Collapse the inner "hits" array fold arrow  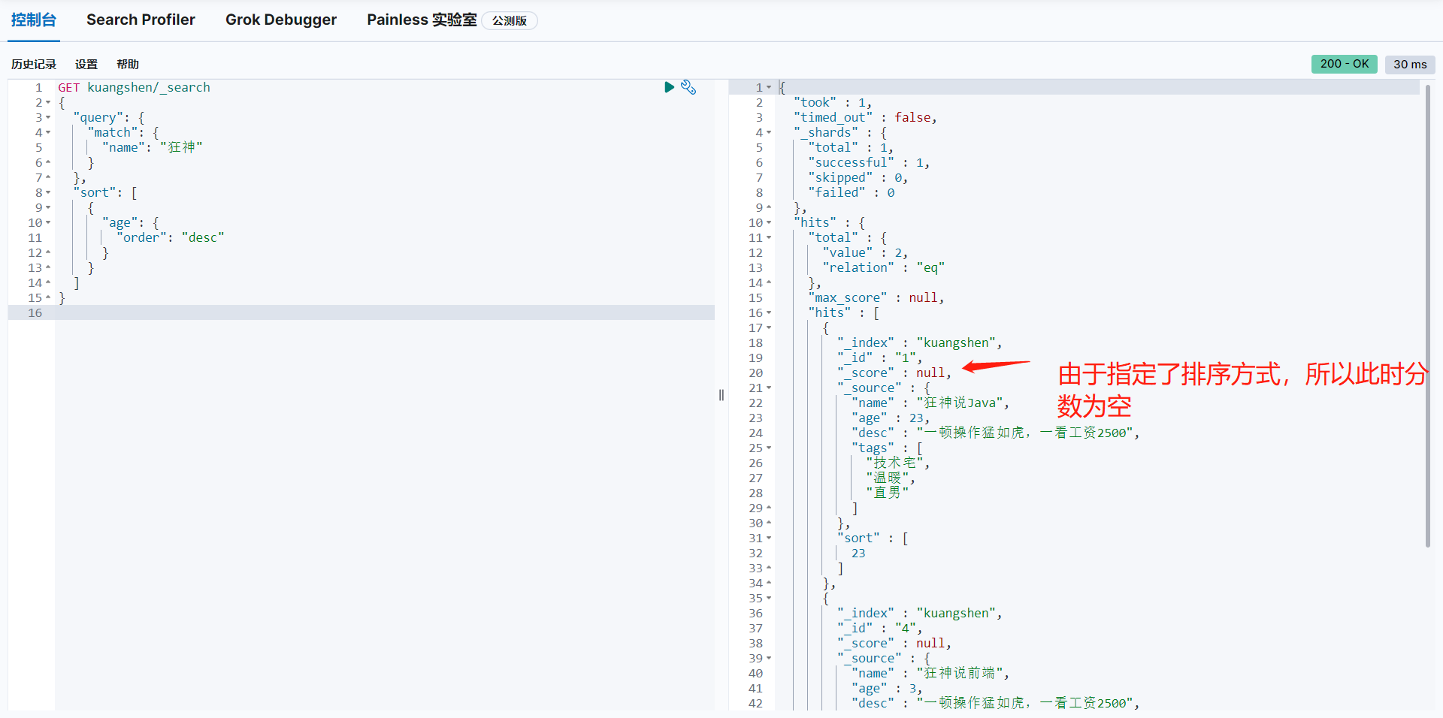coord(769,312)
